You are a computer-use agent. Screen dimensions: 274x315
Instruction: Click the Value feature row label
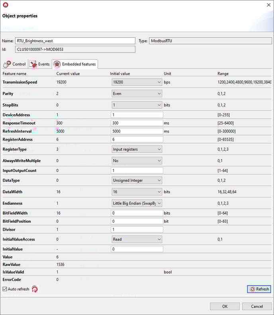click(x=8, y=257)
